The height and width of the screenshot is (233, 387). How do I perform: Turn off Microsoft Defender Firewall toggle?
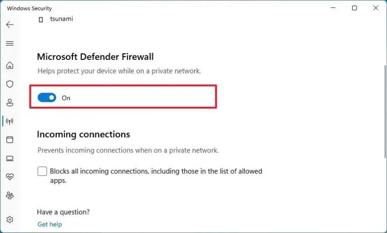pyautogui.click(x=47, y=98)
